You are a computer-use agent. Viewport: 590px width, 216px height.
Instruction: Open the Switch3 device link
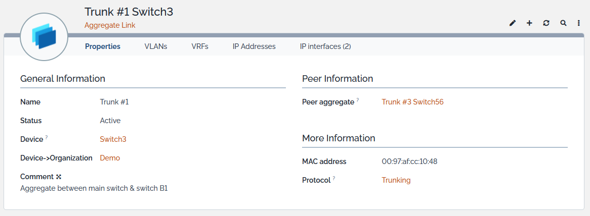tap(113, 139)
